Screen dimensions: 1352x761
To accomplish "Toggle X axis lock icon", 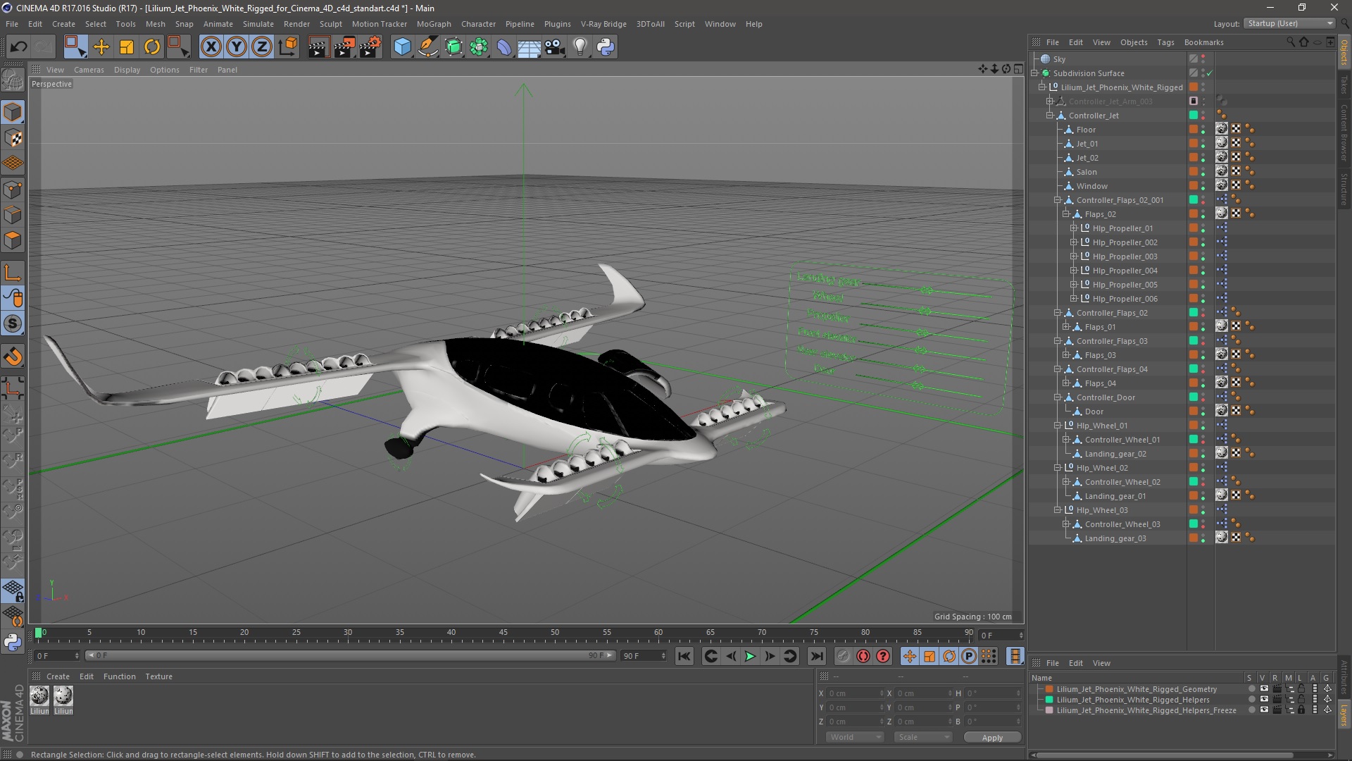I will [211, 47].
